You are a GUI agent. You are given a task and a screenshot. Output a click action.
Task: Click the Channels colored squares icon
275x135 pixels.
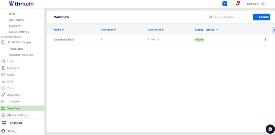coord(4,123)
